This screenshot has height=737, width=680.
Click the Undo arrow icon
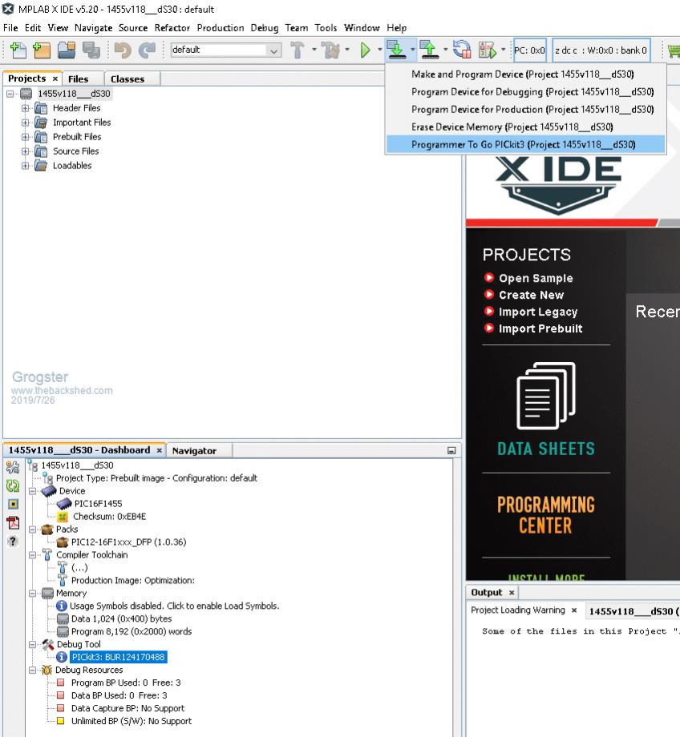coord(123,50)
